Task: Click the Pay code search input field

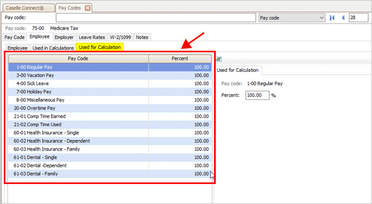Action: (x=156, y=18)
